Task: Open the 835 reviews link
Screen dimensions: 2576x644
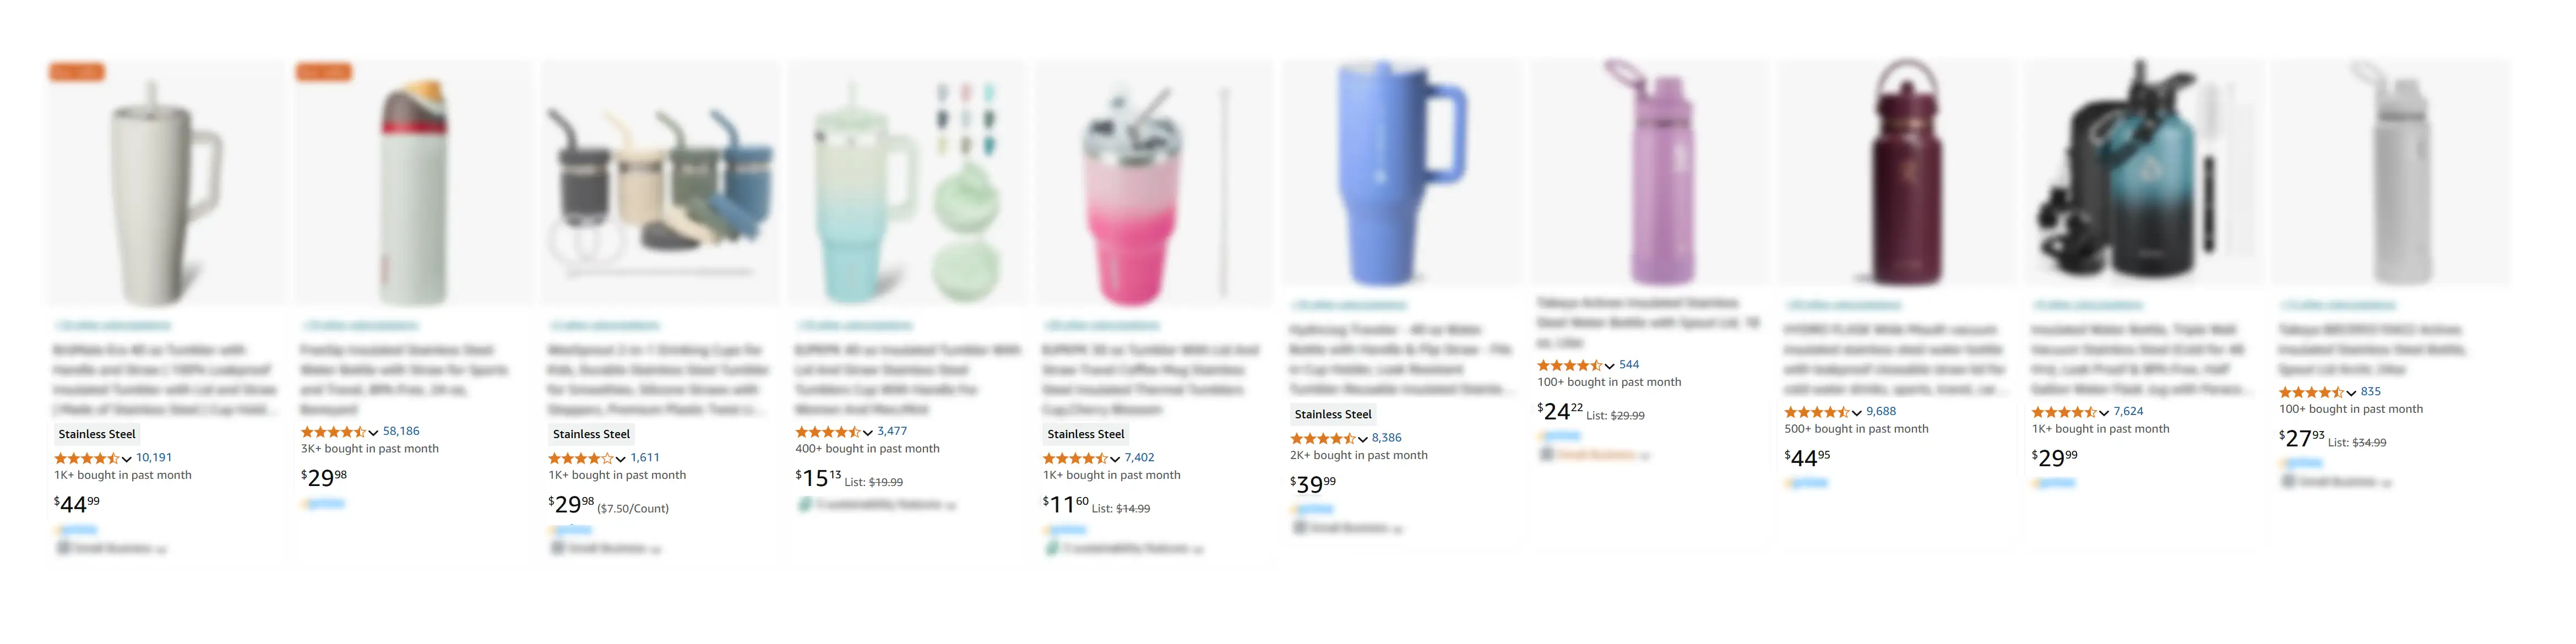Action: tap(2370, 392)
